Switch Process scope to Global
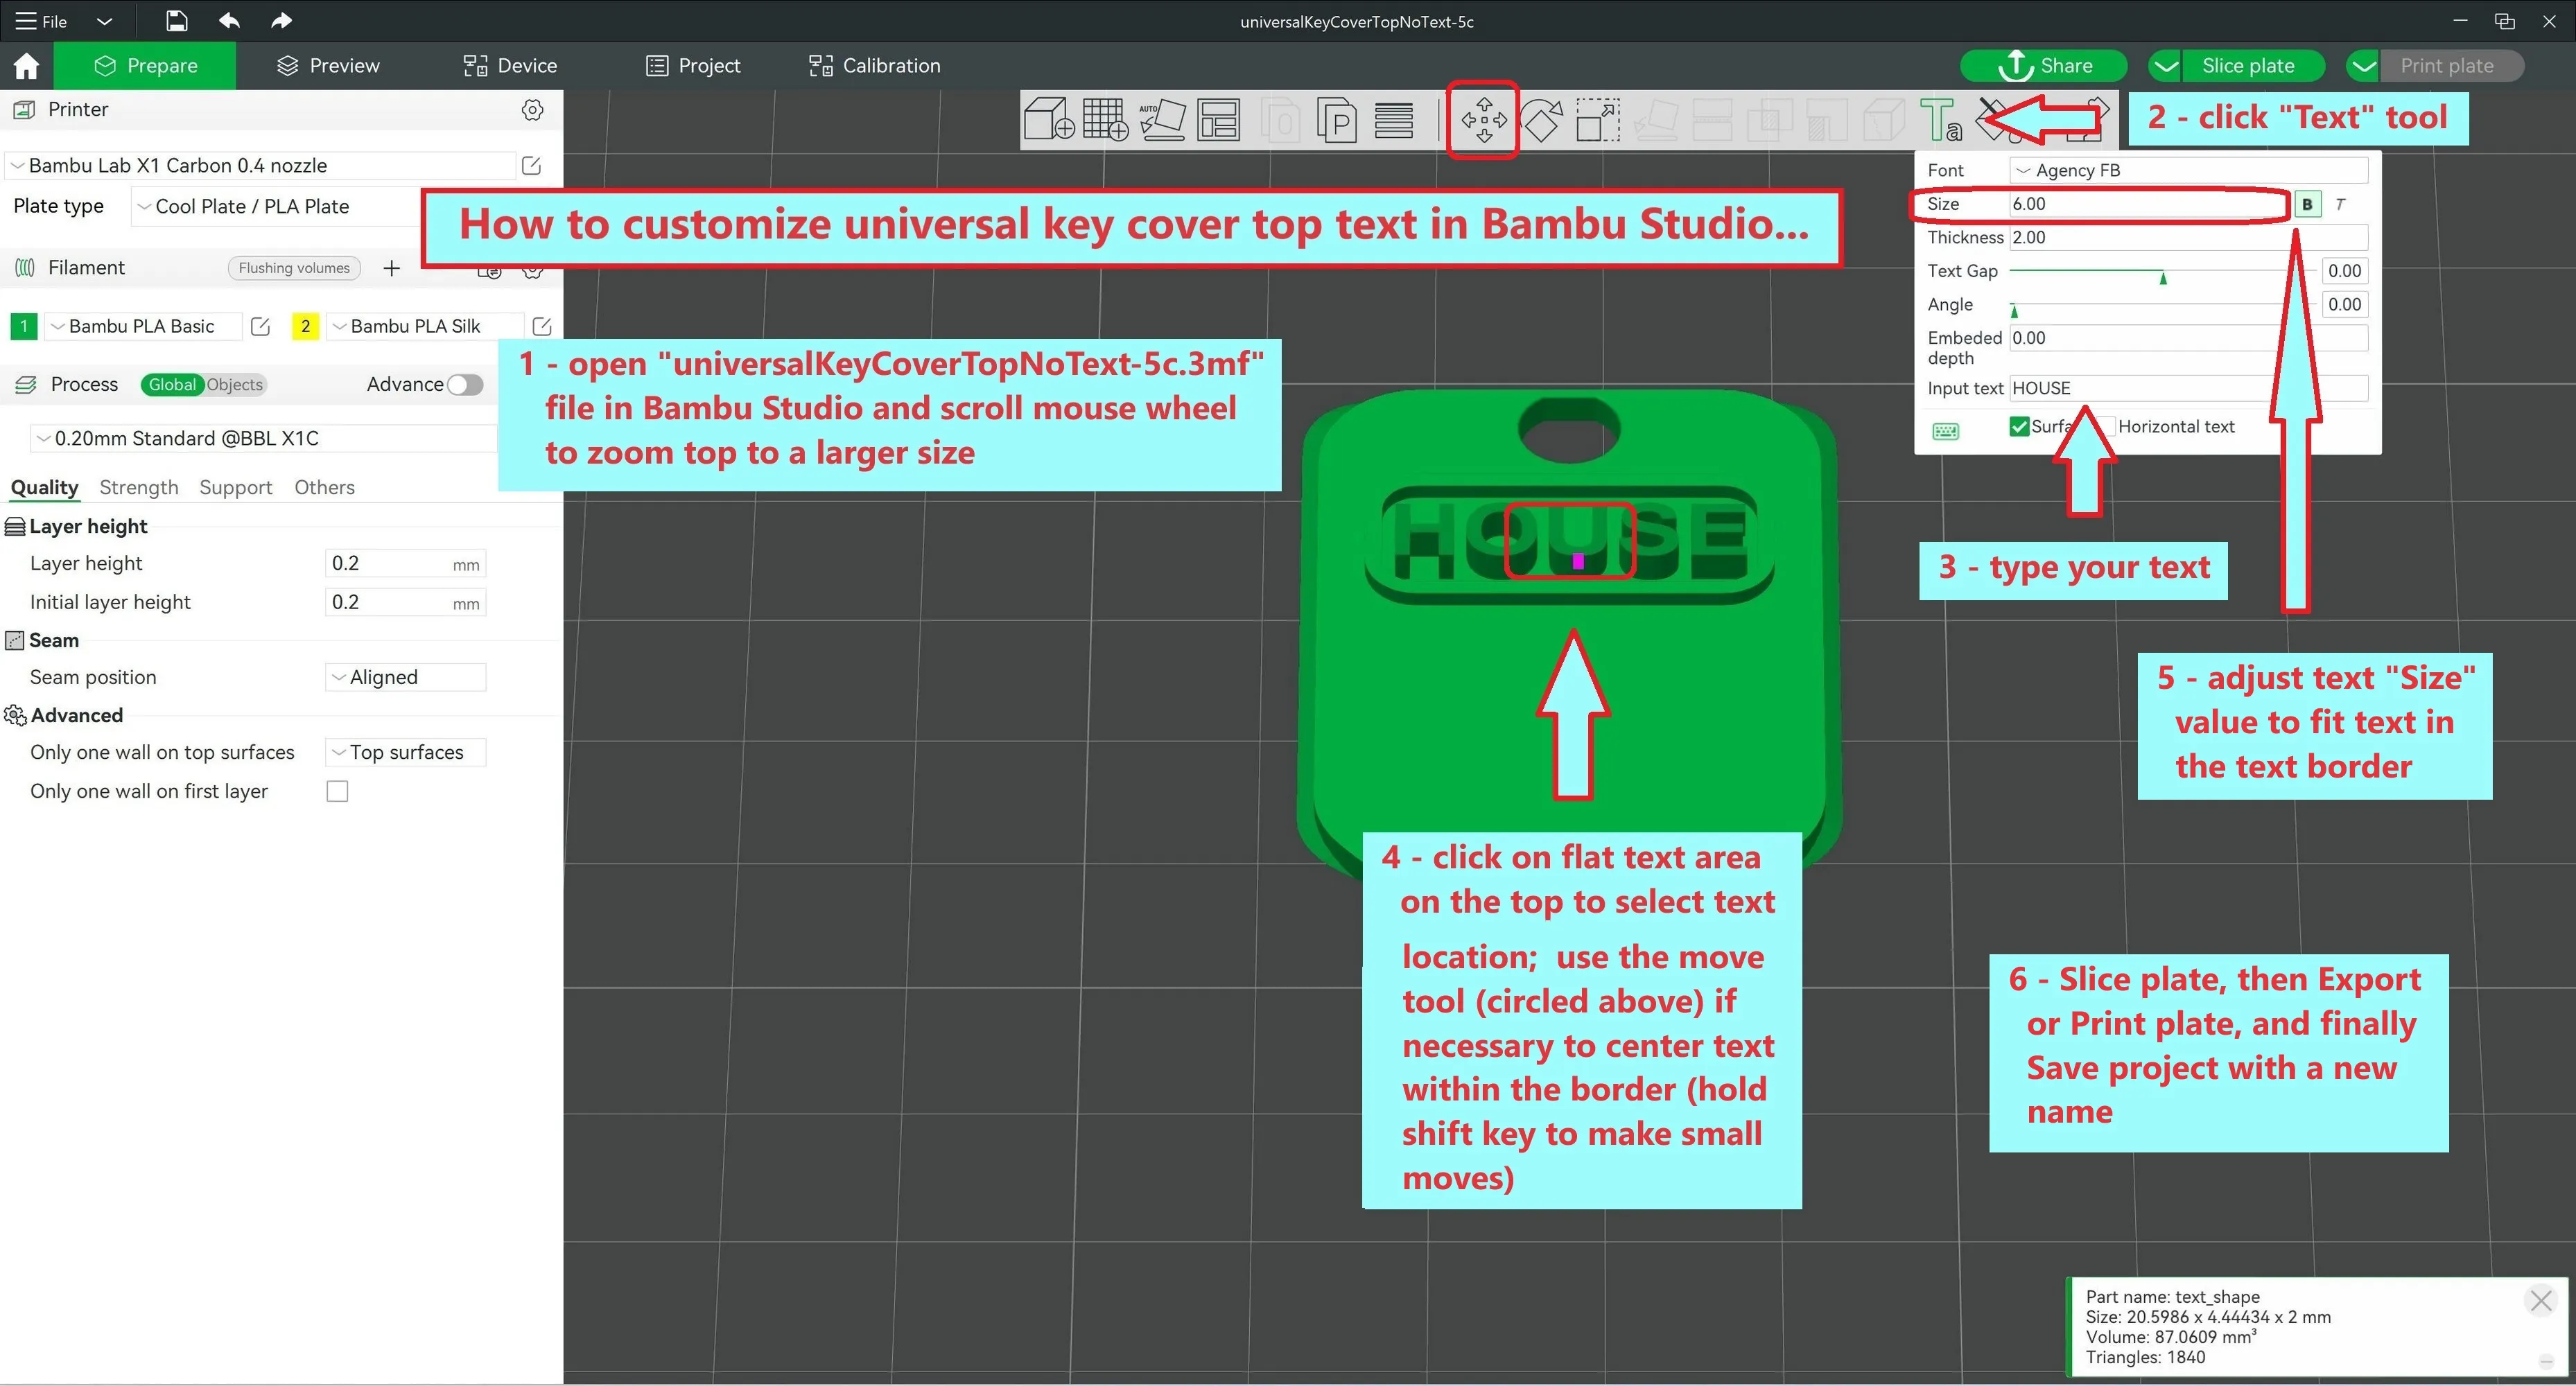 172,385
